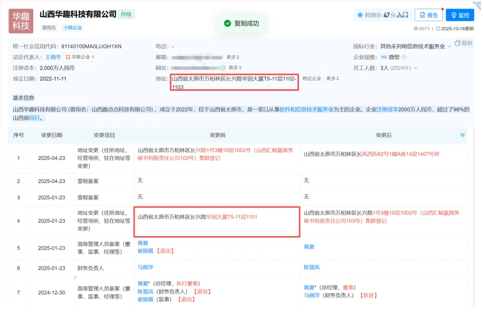
Task: Click the 存续 status badge
Action: 126,14
